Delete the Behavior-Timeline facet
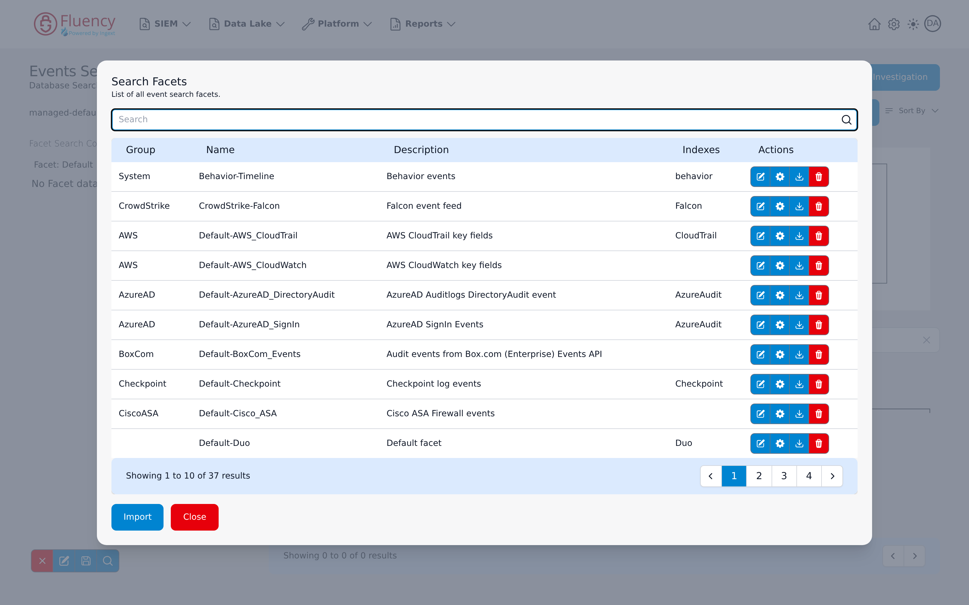969x605 pixels. click(x=819, y=176)
